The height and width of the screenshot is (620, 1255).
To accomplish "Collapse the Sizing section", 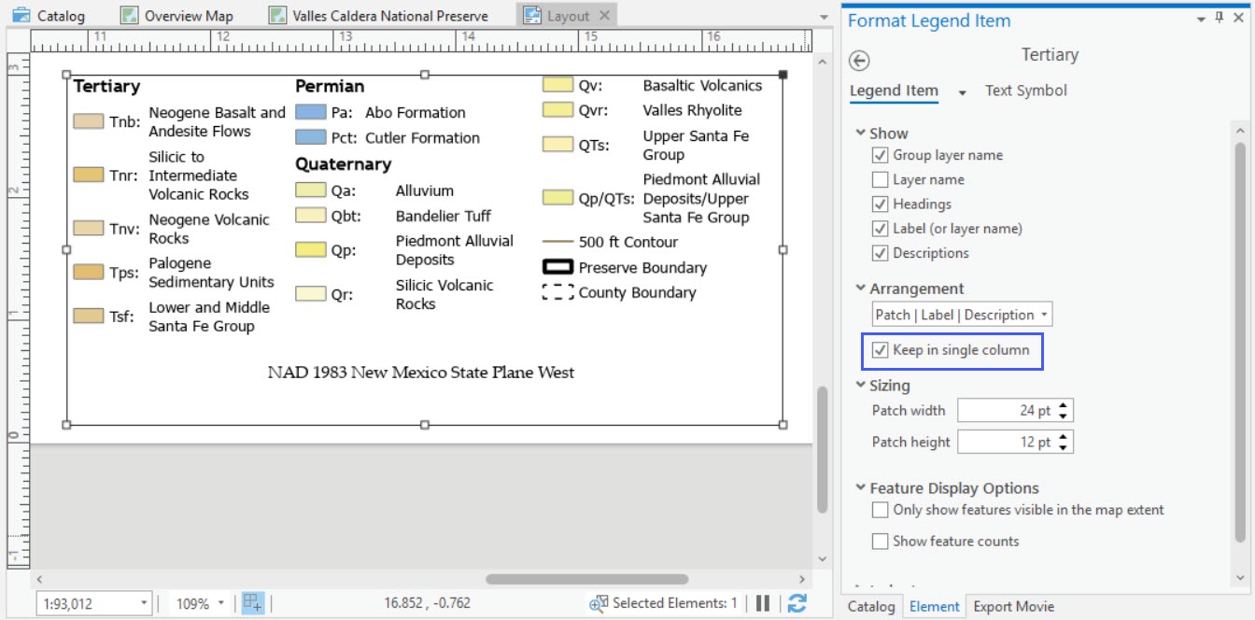I will [x=860, y=385].
